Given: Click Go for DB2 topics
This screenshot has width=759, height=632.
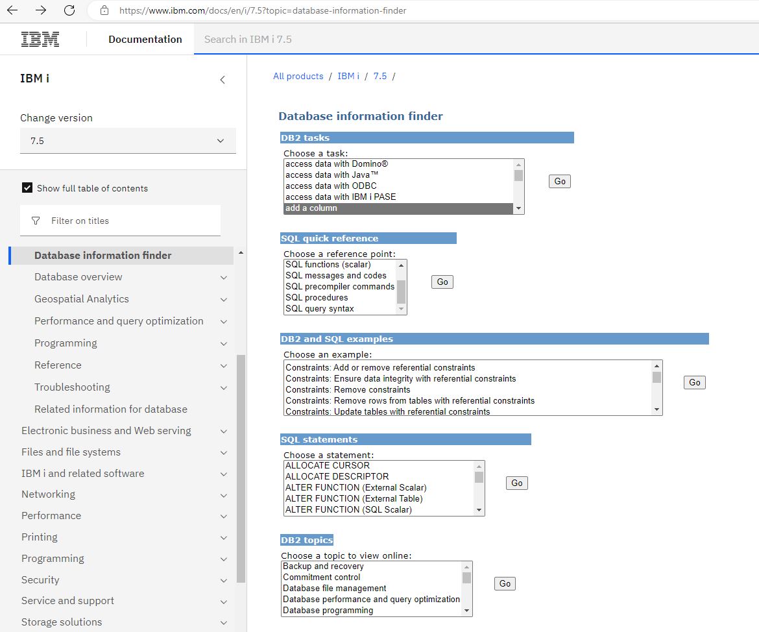Looking at the screenshot, I should pyautogui.click(x=505, y=583).
